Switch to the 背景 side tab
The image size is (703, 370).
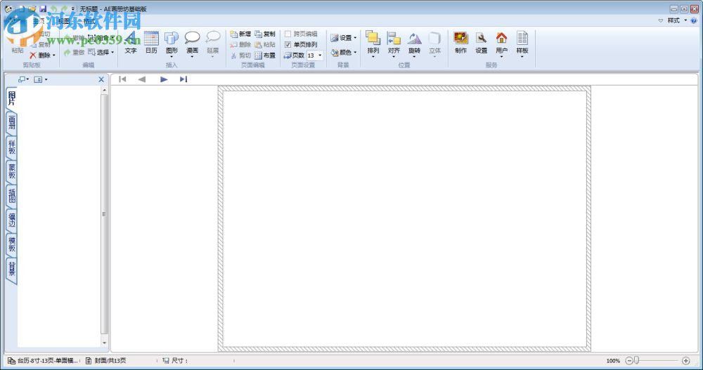click(12, 269)
